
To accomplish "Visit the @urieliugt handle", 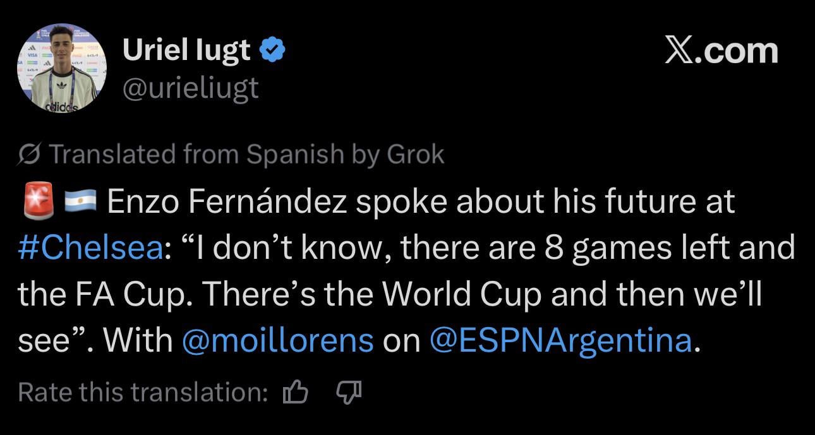I will (190, 87).
